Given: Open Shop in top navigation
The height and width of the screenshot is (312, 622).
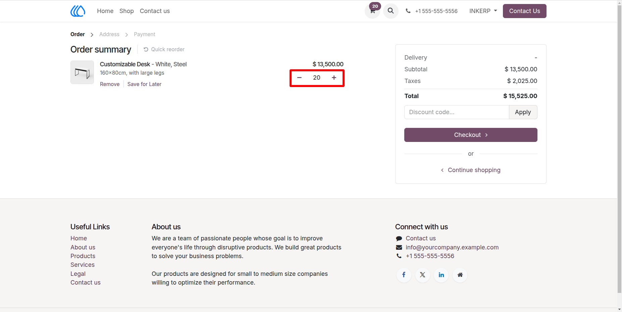Looking at the screenshot, I should pyautogui.click(x=126, y=11).
